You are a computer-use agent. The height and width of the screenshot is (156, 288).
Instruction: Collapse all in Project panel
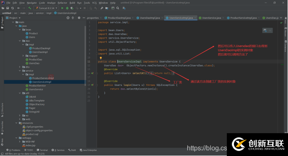(73, 18)
